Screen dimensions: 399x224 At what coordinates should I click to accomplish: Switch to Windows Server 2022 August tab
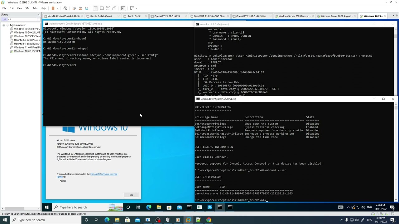point(337,16)
